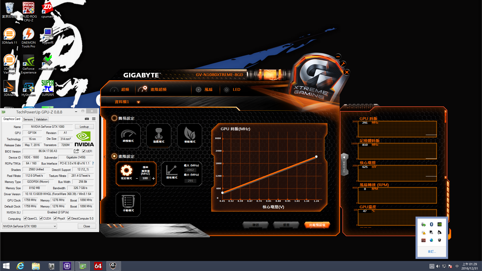Screen dimensions: 482x271
Task: Click the min MHz field showing 291
Action: (x=190, y=181)
